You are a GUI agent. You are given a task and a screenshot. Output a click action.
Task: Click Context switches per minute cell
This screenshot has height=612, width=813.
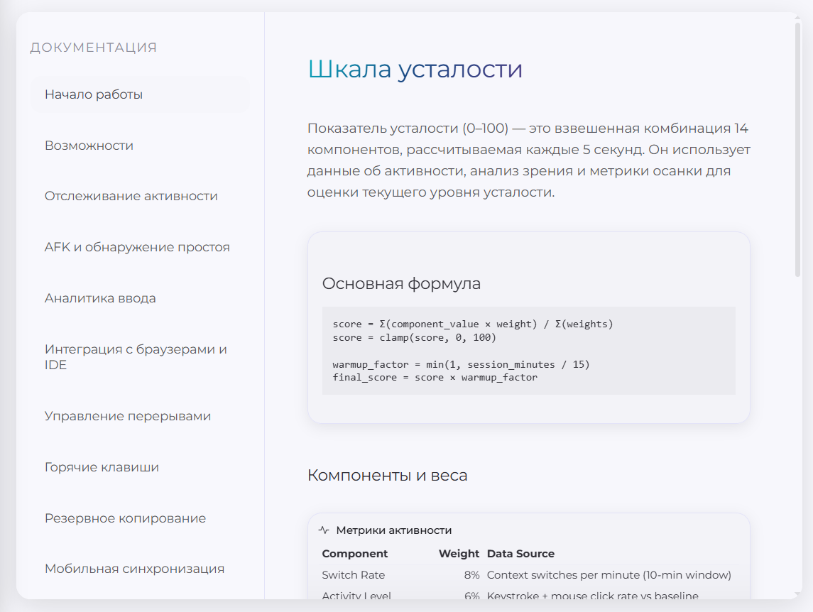[x=609, y=574]
